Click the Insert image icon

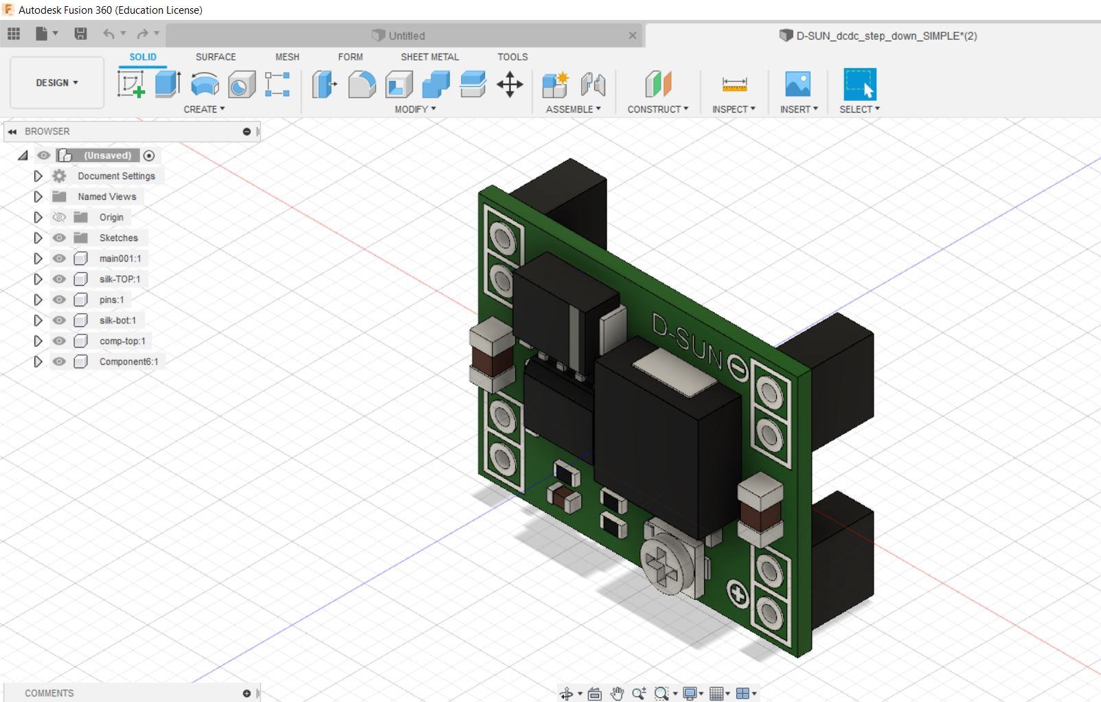click(x=797, y=84)
